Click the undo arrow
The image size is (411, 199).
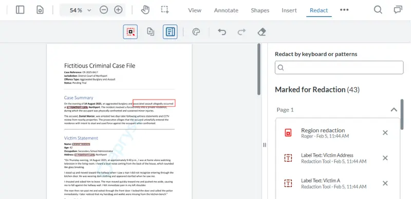222,32
